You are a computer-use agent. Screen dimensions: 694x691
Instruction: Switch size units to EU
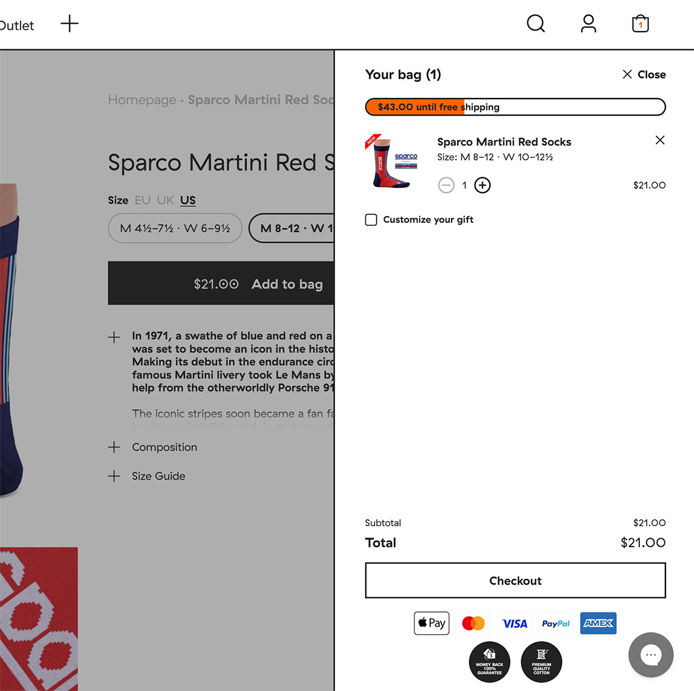pos(142,200)
